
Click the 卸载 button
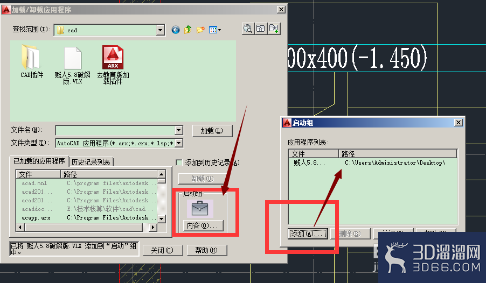click(203, 179)
